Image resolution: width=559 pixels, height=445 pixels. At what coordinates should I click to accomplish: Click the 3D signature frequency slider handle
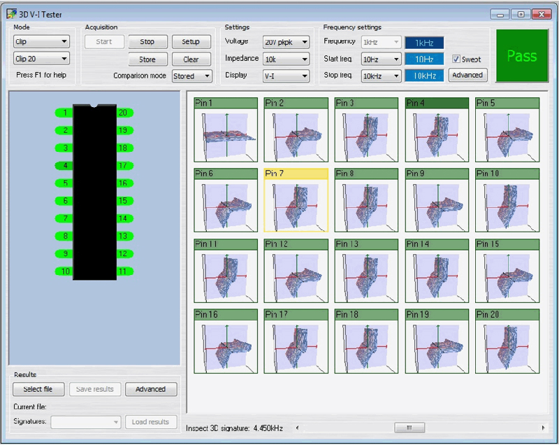click(409, 428)
